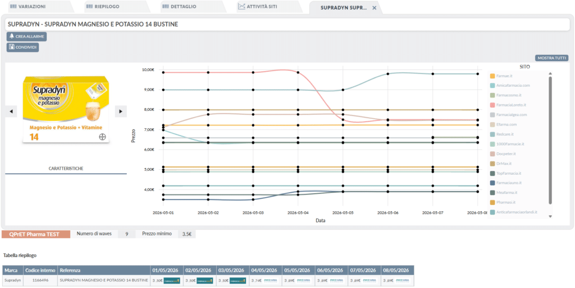This screenshot has width=575, height=288.
Task: Open the Caratteristiche section
Action: pos(66,169)
